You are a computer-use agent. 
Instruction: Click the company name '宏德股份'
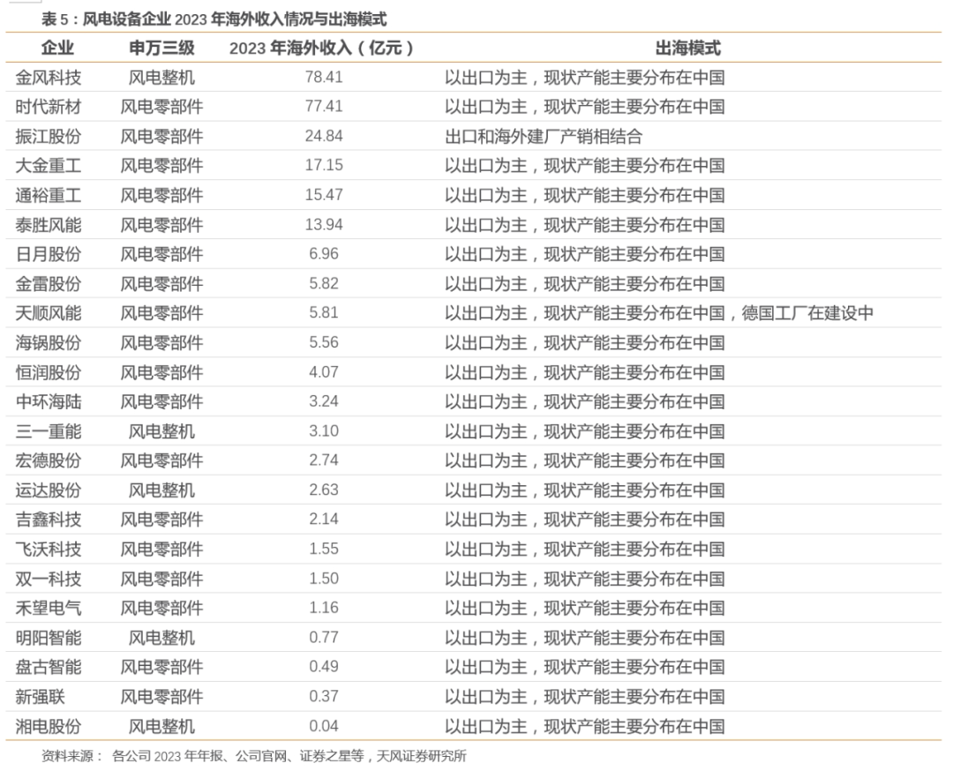point(48,460)
